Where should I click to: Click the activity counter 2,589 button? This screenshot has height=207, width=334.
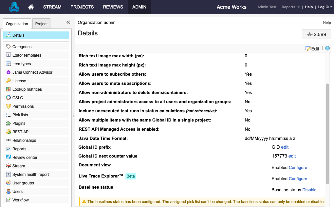[x=317, y=34]
